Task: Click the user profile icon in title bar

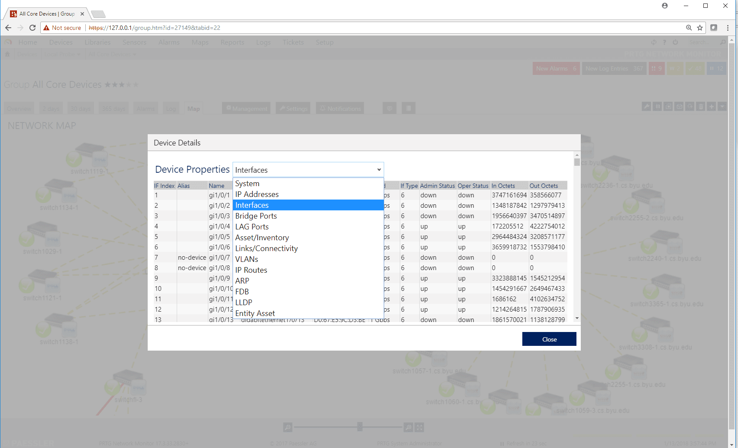Action: [x=665, y=6]
